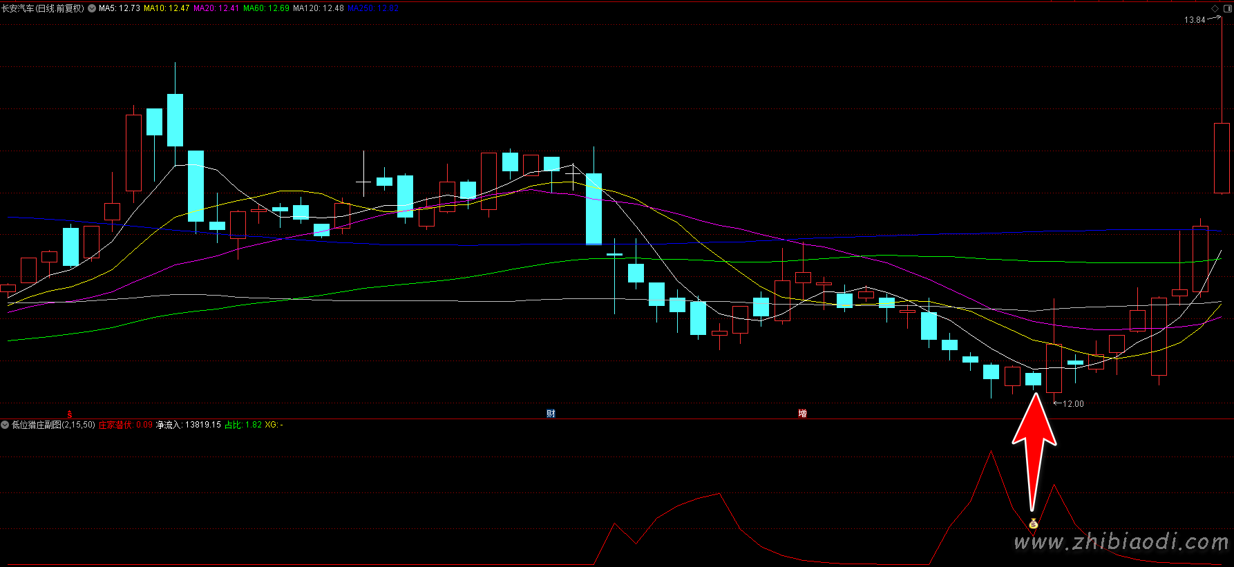Select the yellow MA10 indicator label

(x=167, y=8)
